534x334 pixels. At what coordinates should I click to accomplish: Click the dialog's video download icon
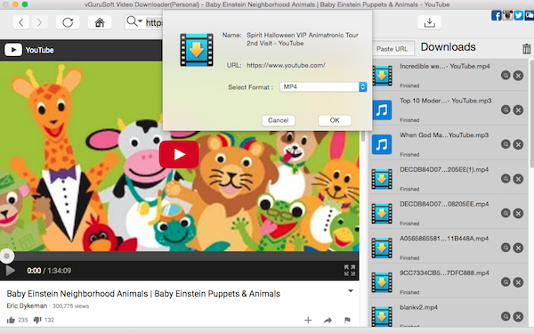tap(197, 50)
